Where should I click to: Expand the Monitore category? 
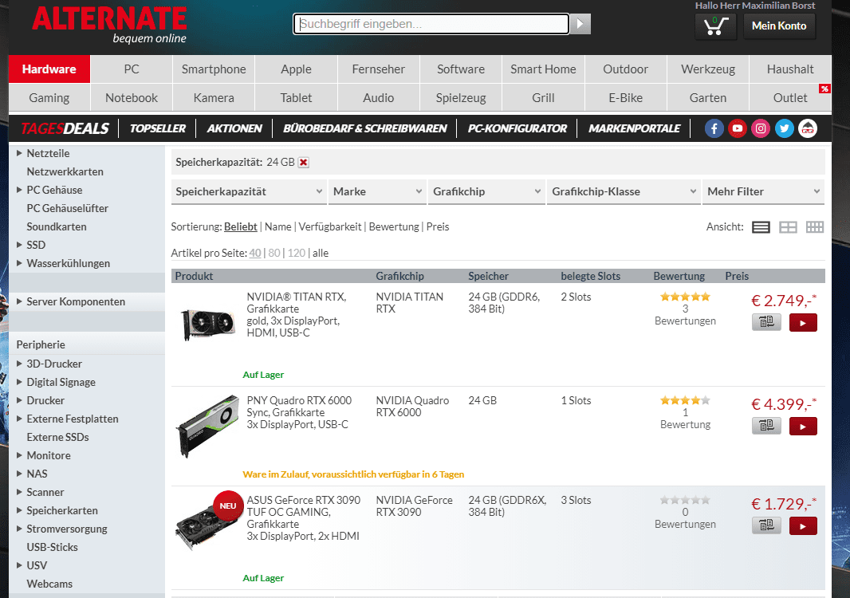(x=19, y=455)
